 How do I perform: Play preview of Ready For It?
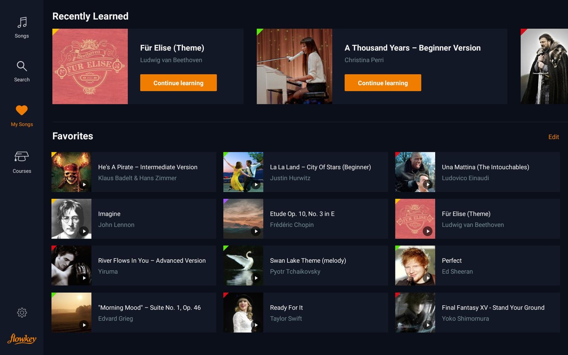(x=256, y=325)
